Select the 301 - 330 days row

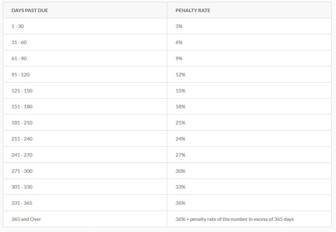[x=167, y=187]
